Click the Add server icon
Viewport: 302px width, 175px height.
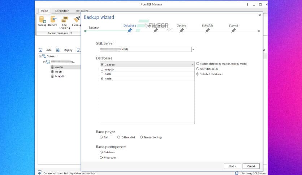click(x=40, y=50)
